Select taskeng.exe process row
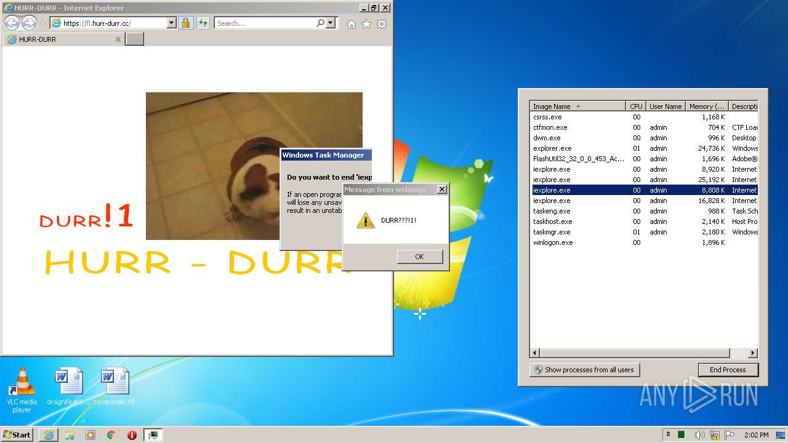 point(645,211)
